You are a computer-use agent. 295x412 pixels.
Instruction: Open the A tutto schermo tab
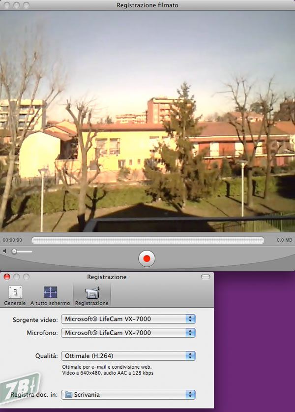[x=50, y=296]
